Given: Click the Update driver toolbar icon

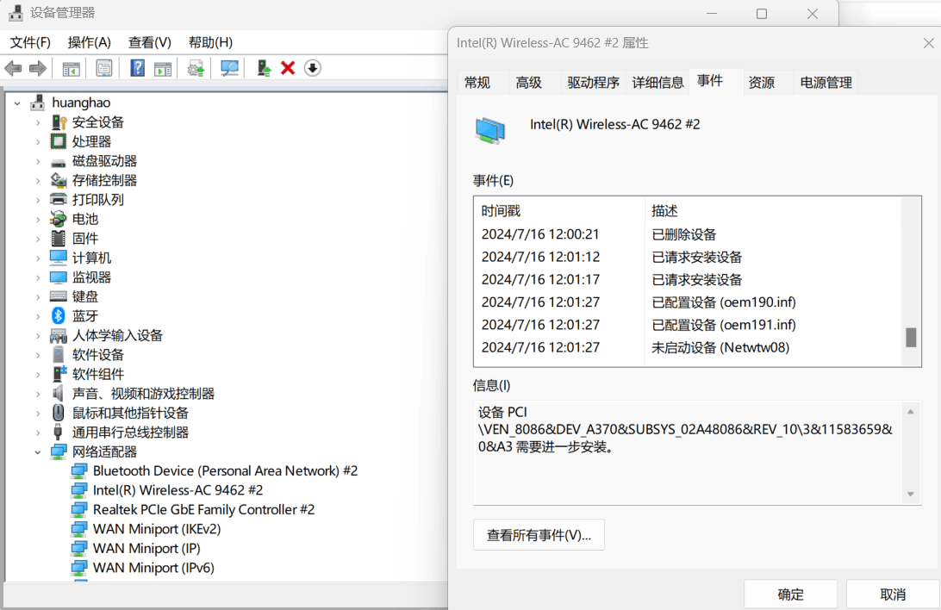Looking at the screenshot, I should pyautogui.click(x=196, y=68).
